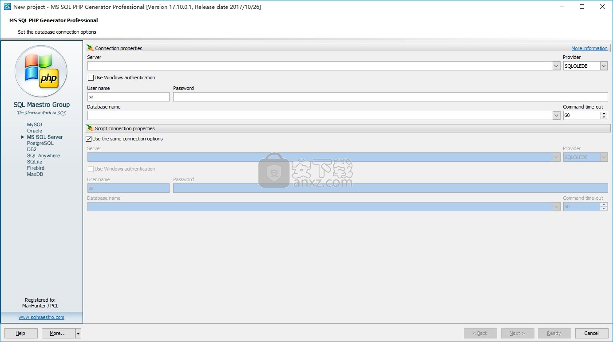Click the greyed-out < Back button
This screenshot has width=613, height=342.
point(480,333)
